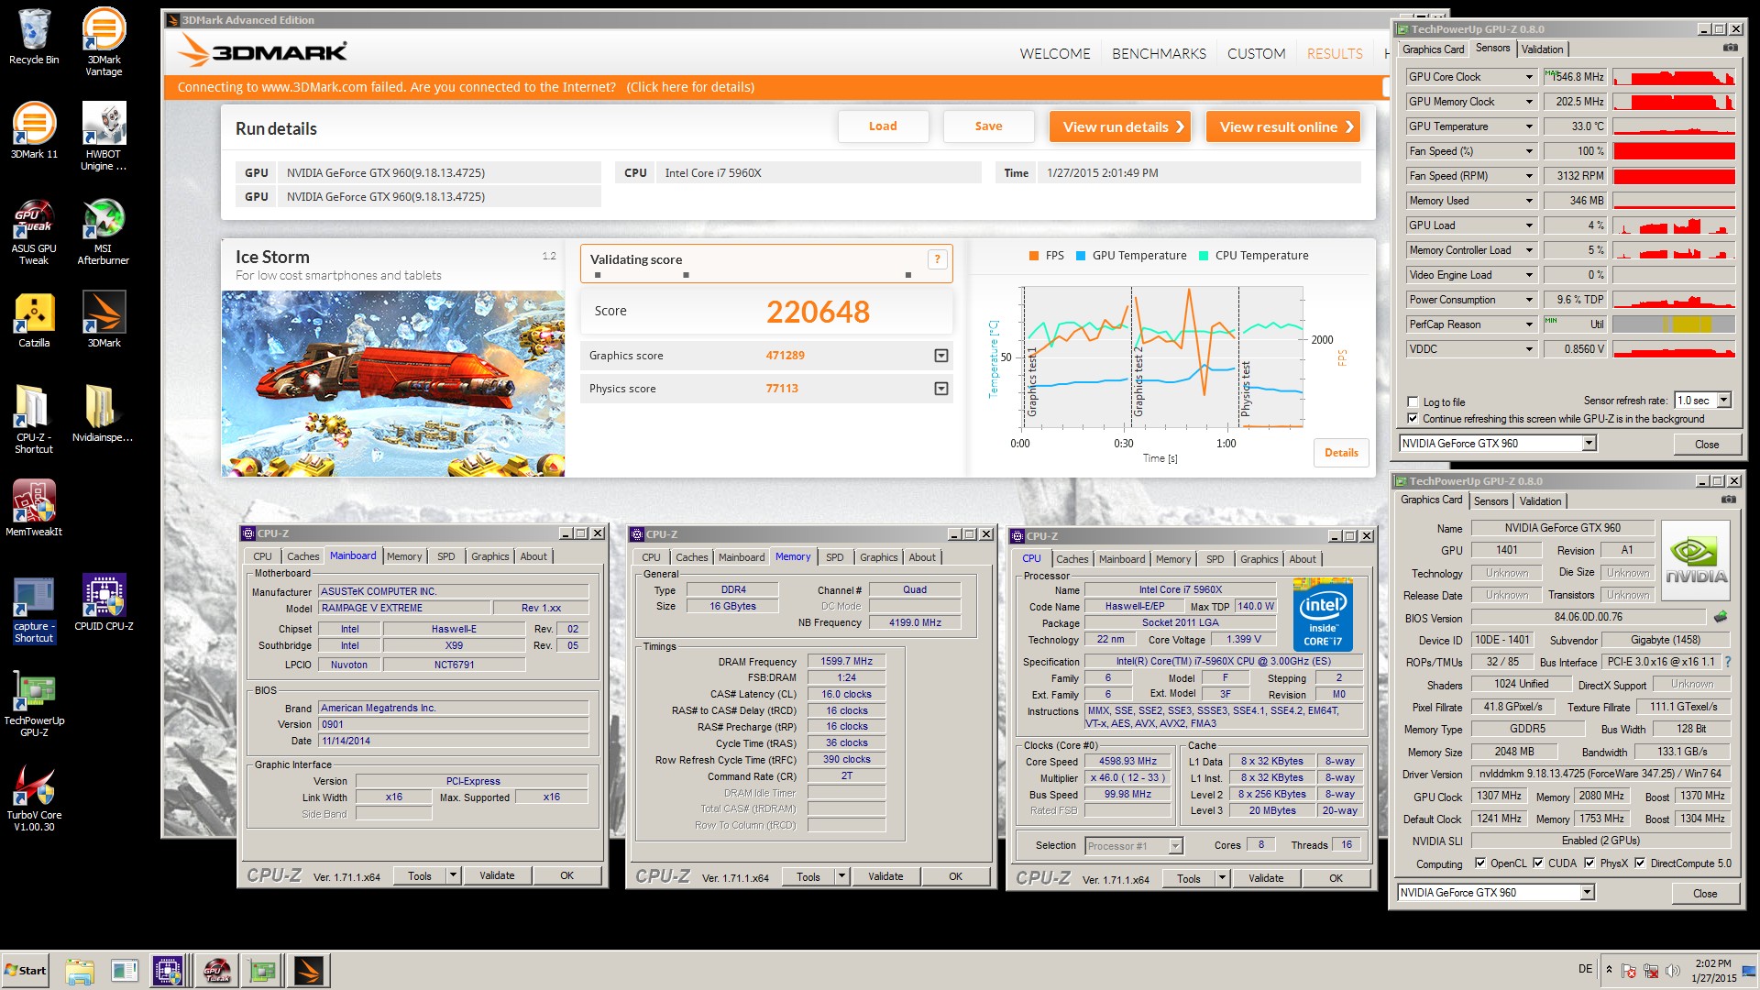The image size is (1760, 990).
Task: Click the connection failed details link
Action: [x=690, y=87]
